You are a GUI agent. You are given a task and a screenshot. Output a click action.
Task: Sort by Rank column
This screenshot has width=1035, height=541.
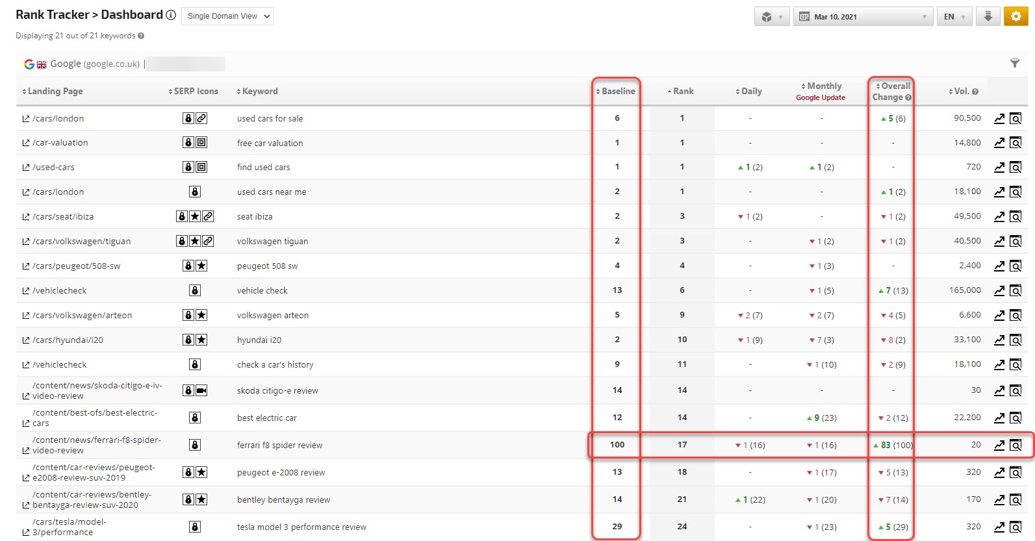tap(680, 92)
